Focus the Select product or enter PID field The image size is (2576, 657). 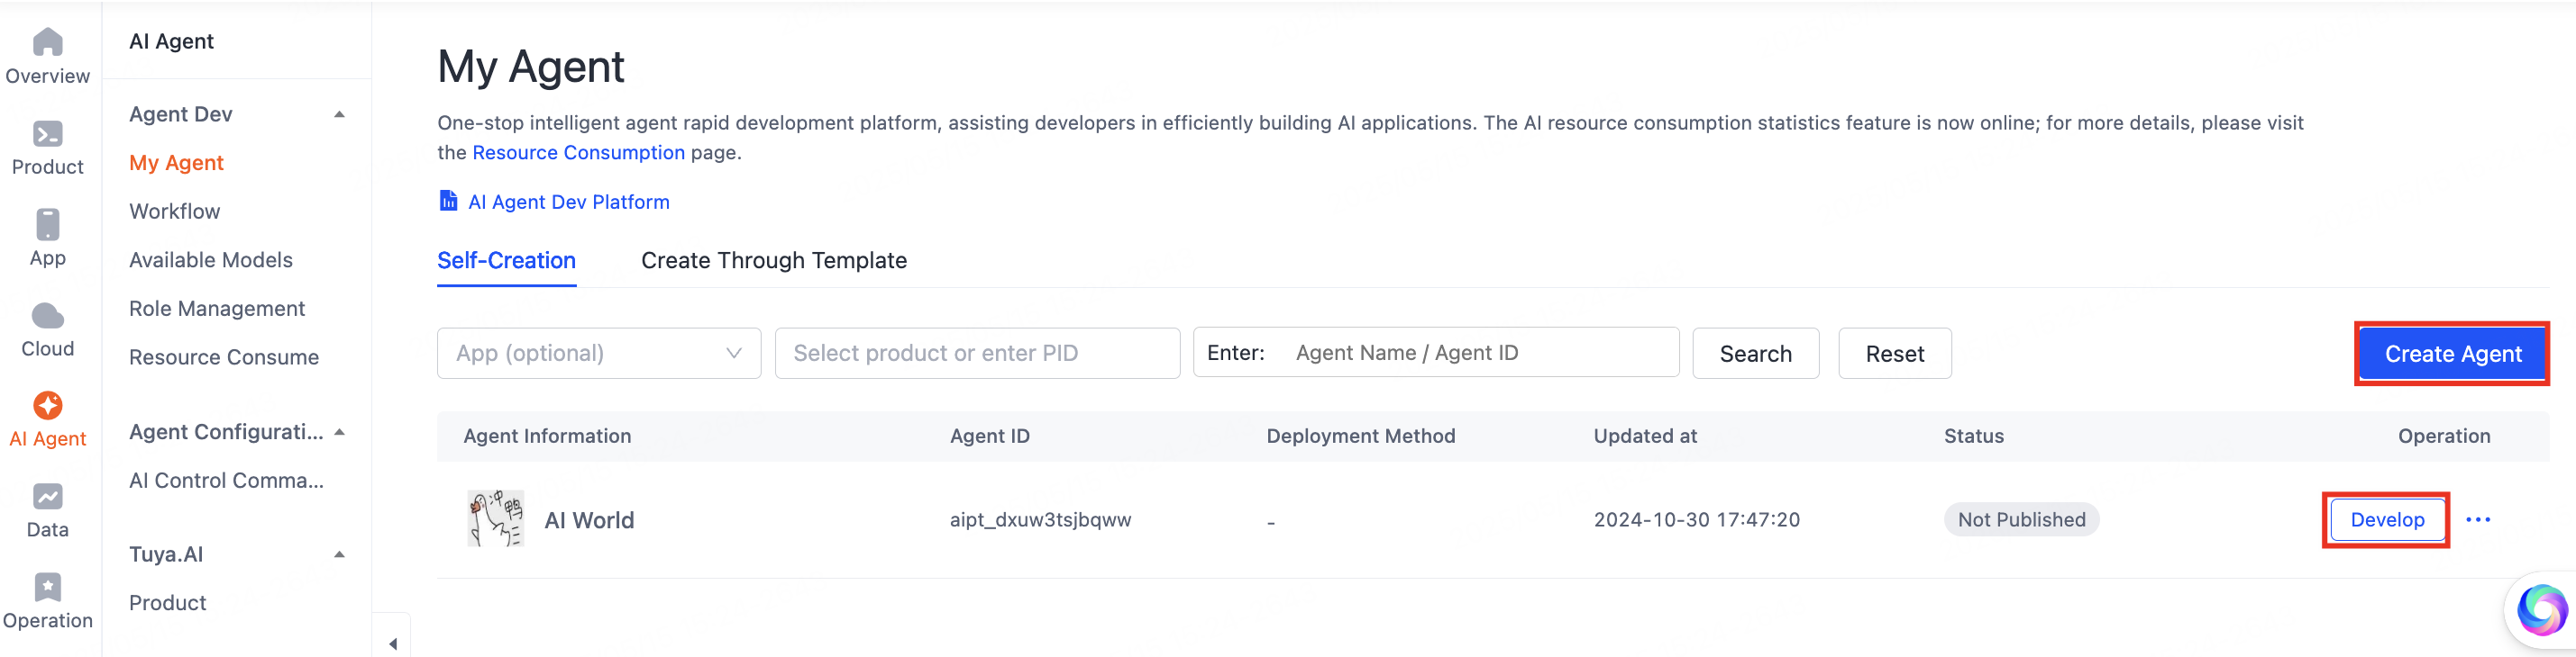977,354
